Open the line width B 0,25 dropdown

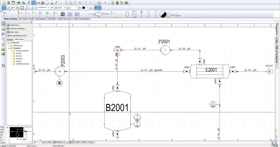pyautogui.click(x=65, y=8)
